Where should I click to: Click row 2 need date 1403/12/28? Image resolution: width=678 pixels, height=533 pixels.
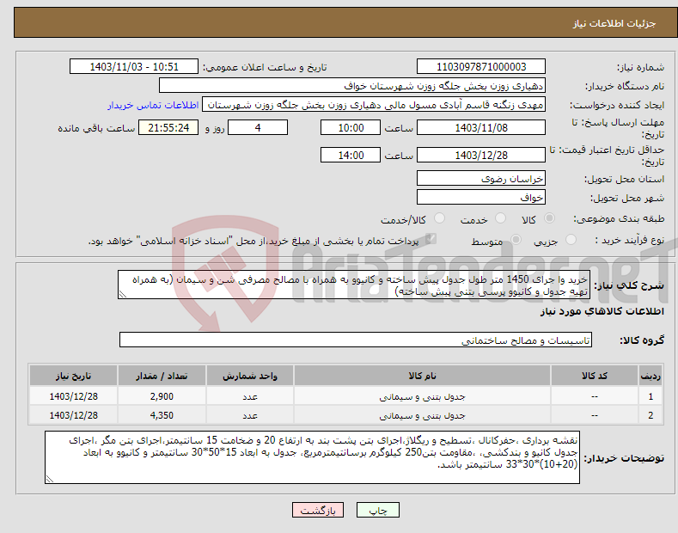pyautogui.click(x=74, y=415)
